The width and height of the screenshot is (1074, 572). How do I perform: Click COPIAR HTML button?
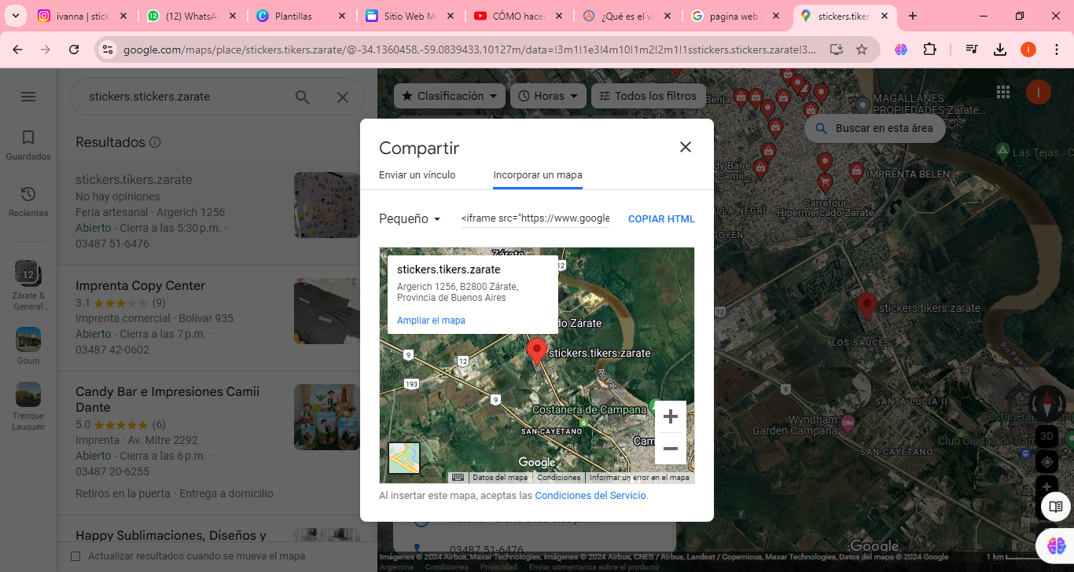661,219
